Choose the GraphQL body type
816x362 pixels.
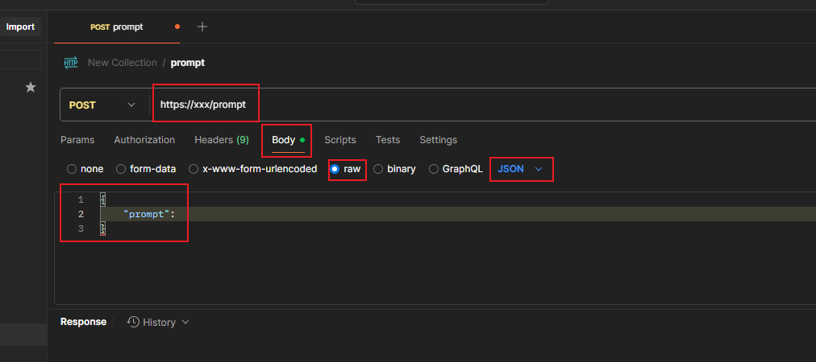[434, 169]
